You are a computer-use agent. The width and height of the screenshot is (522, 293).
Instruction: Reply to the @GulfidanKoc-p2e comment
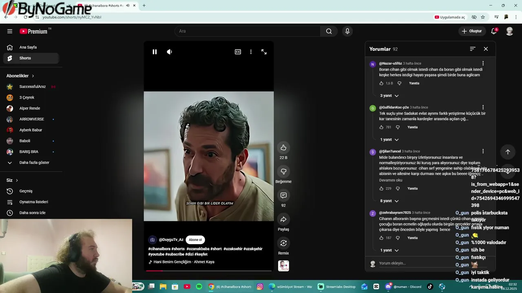412,127
